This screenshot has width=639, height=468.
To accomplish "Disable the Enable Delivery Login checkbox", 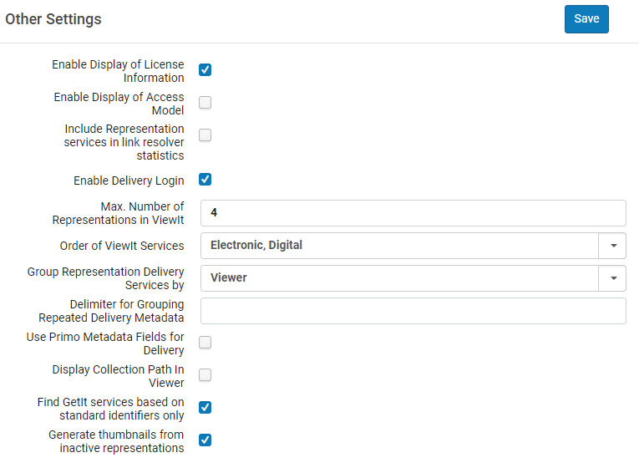I will pos(205,180).
